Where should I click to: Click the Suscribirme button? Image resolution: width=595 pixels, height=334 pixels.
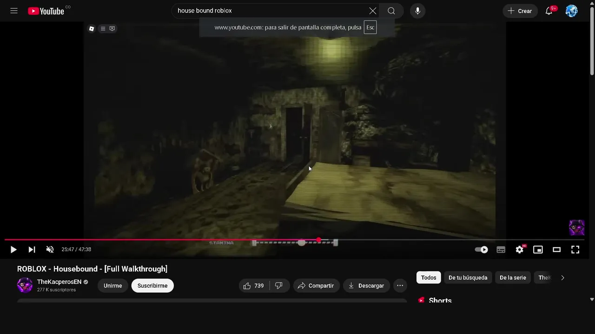coord(152,286)
